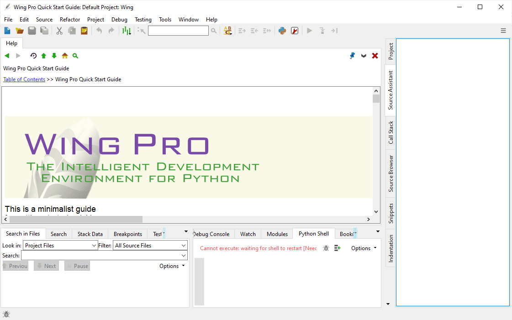The height and width of the screenshot is (320, 512).
Task: Open the Testing menu
Action: (x=143, y=20)
